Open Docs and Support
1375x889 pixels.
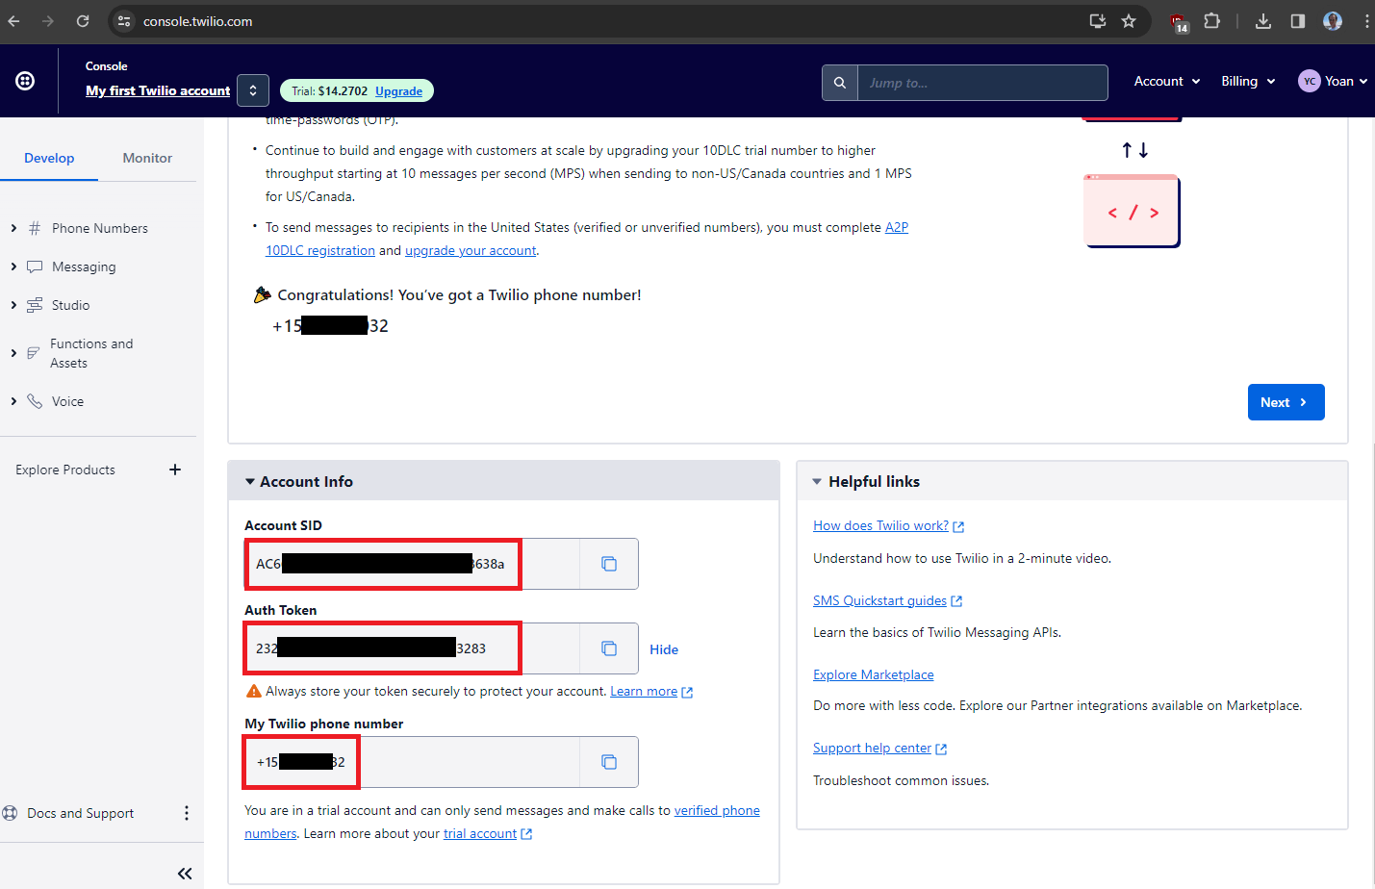pyautogui.click(x=81, y=813)
